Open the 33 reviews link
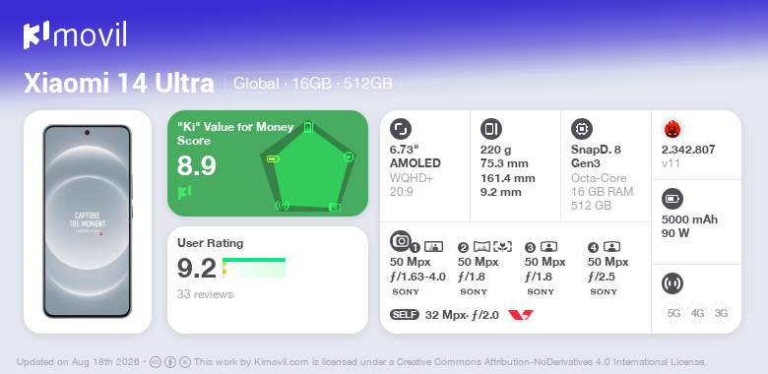This screenshot has width=768, height=374. (x=205, y=294)
